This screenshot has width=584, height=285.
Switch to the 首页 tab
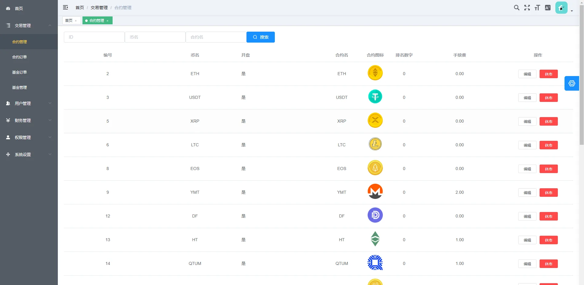(x=69, y=20)
